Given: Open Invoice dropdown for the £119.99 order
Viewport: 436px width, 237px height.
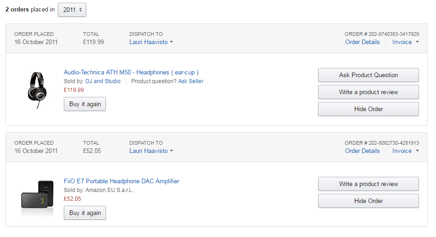Looking at the screenshot, I should click(x=406, y=42).
